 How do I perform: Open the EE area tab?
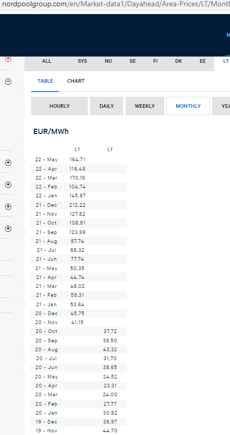(203, 61)
